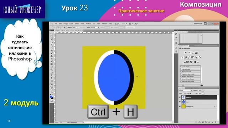Open the Image menu
Image resolution: width=228 pixels, height=128 pixels.
(x=66, y=24)
